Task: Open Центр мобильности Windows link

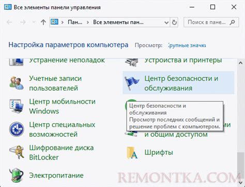Action: point(62,106)
